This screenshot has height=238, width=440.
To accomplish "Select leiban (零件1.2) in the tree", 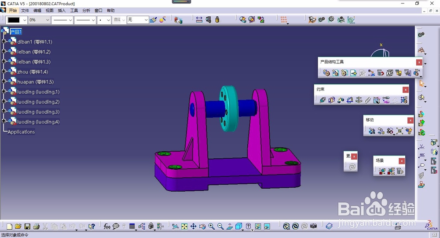I will [34, 52].
